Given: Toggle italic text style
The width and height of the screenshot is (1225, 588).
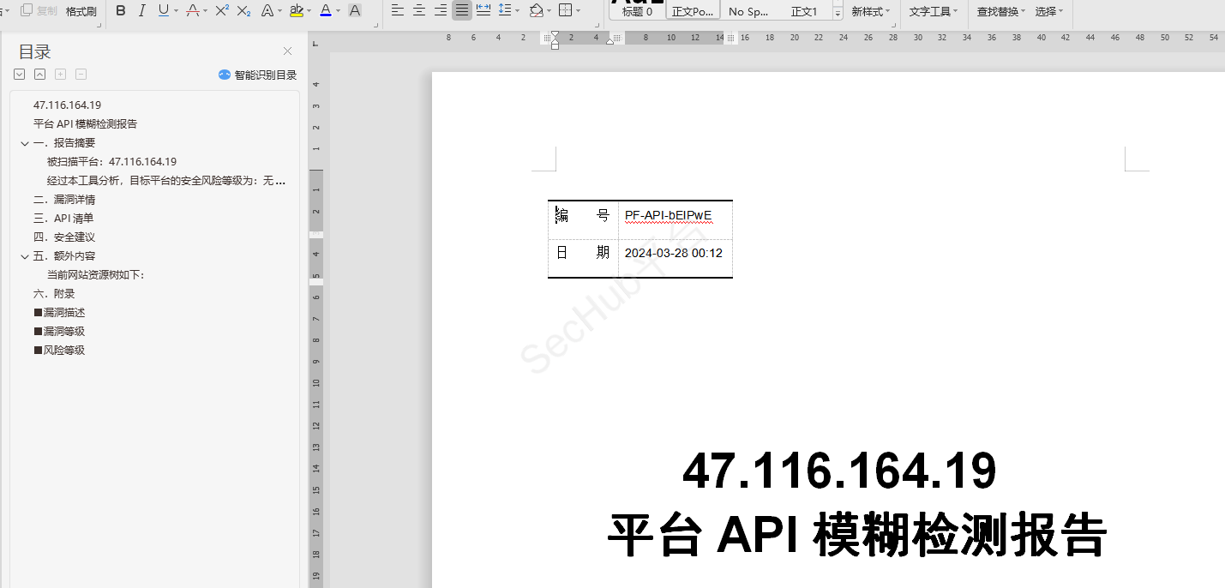Looking at the screenshot, I should [x=141, y=11].
